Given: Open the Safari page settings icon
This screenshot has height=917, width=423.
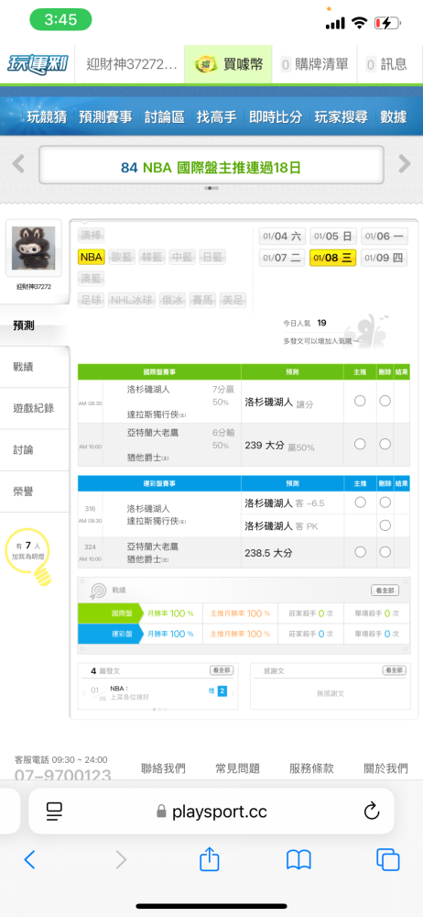Looking at the screenshot, I should 54,811.
